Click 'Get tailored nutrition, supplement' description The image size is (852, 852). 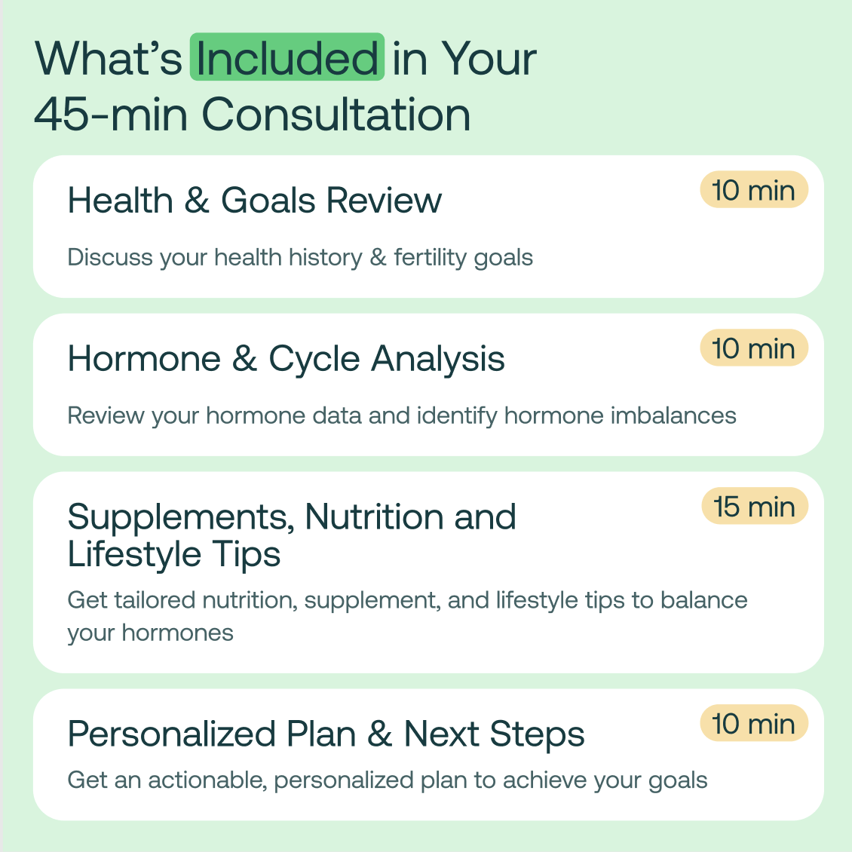coord(407,600)
